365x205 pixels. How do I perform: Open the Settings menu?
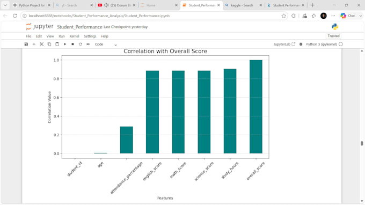[x=90, y=36]
